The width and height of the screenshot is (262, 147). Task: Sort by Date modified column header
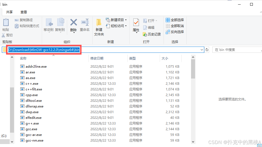click(97, 58)
